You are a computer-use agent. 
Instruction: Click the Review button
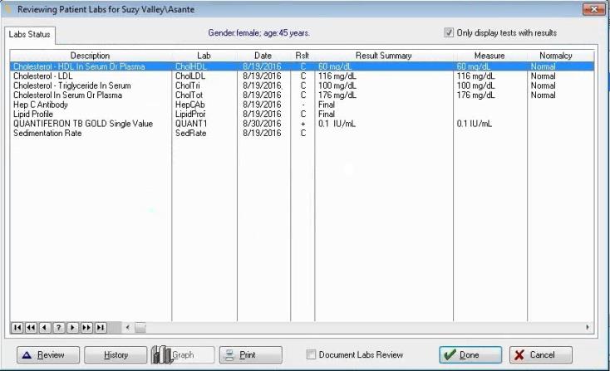48,354
